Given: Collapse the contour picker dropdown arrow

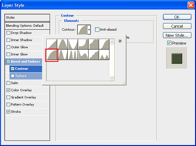Looking at the screenshot, I should pyautogui.click(x=89, y=30).
